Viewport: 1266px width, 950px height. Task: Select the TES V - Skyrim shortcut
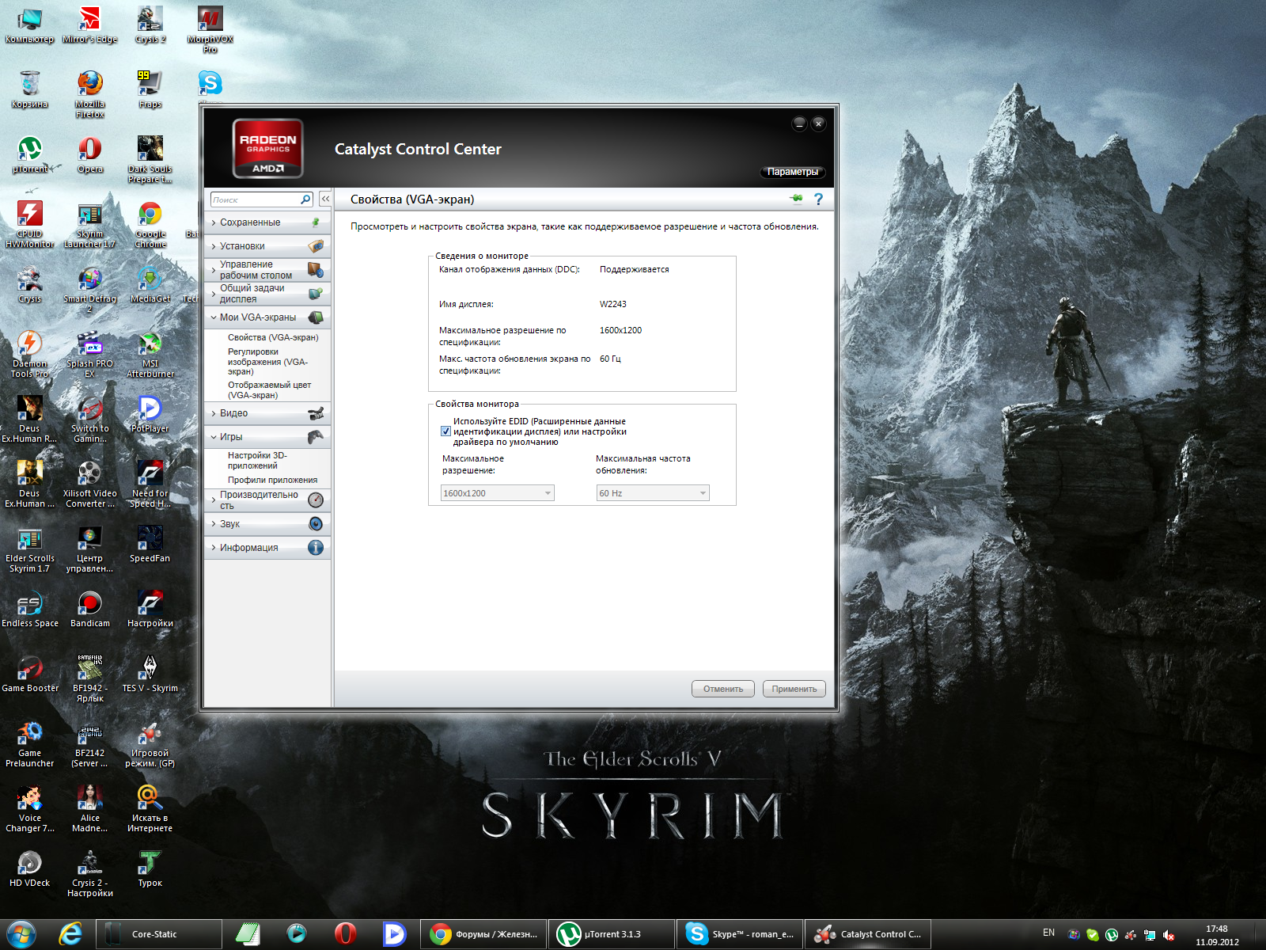[x=150, y=674]
